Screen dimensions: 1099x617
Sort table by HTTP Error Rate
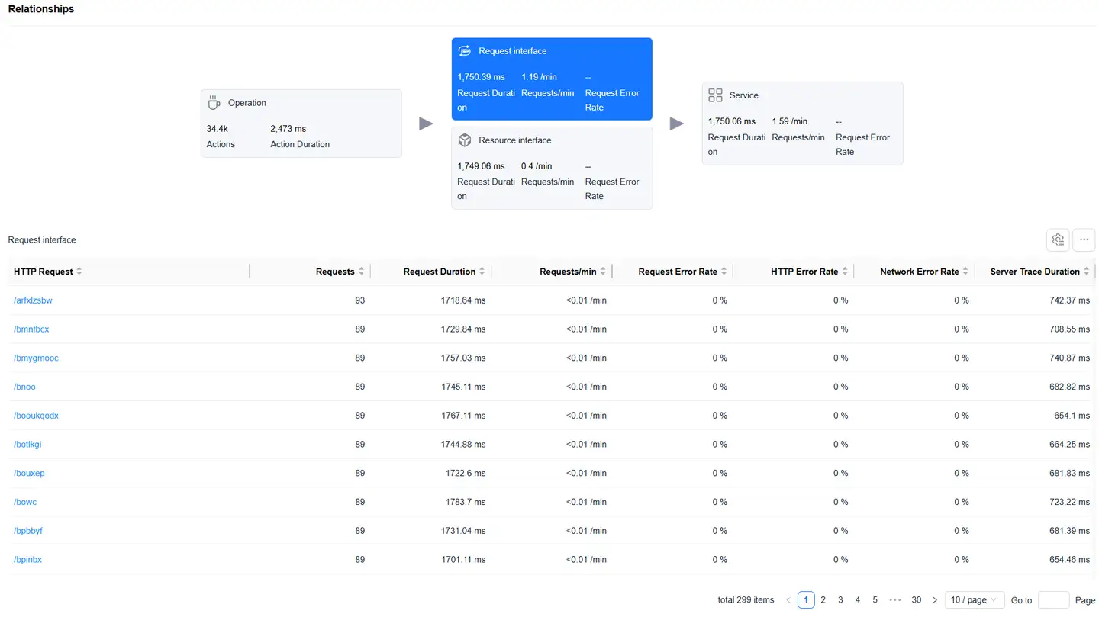(845, 272)
